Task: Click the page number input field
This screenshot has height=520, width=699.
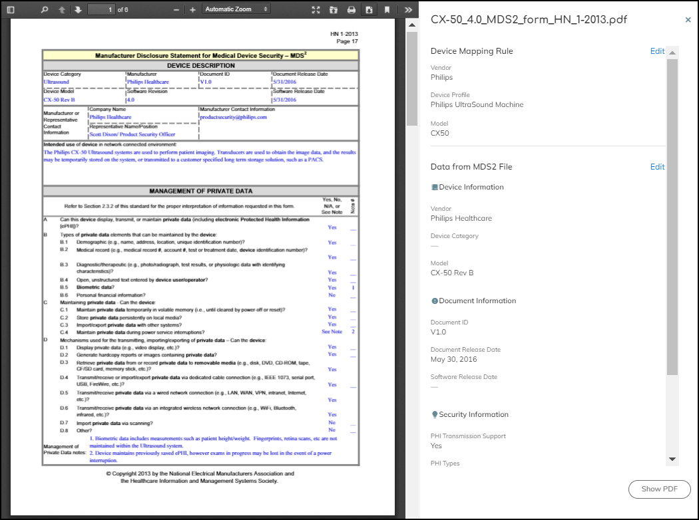Action: pos(101,9)
